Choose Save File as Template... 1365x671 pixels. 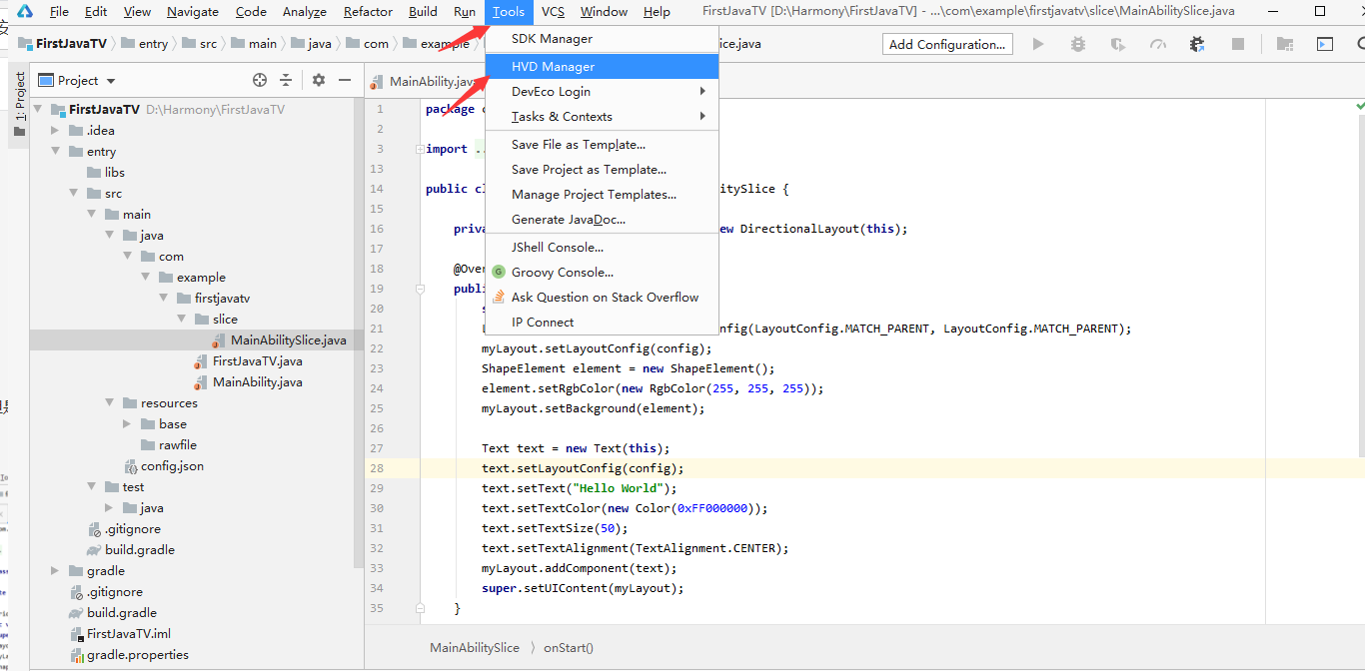602,144
